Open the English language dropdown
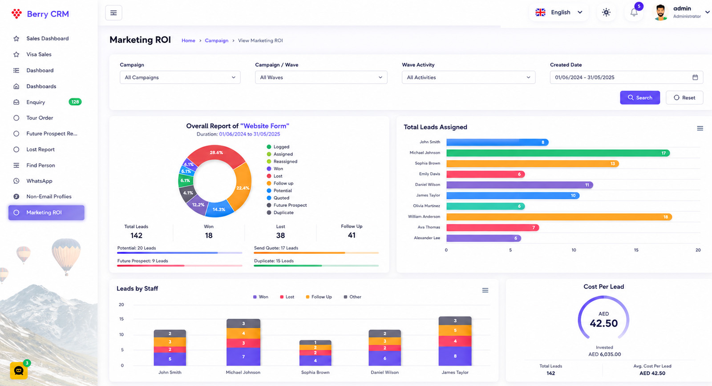The height and width of the screenshot is (386, 712). (559, 12)
